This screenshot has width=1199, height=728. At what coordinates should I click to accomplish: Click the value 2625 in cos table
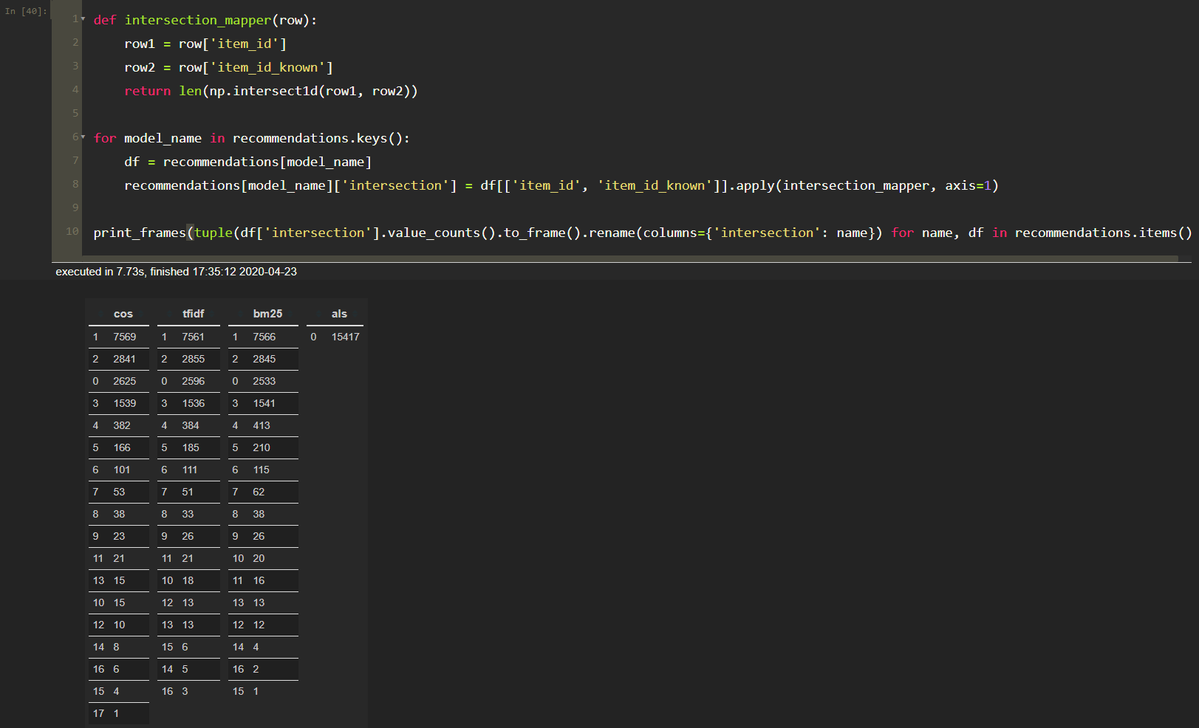125,381
